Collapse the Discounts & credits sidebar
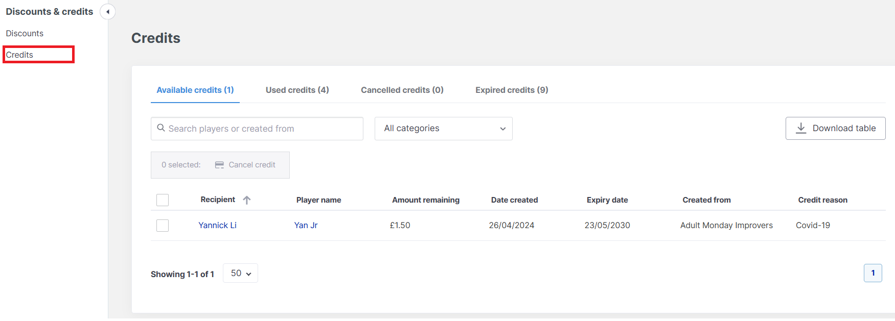 (x=107, y=12)
